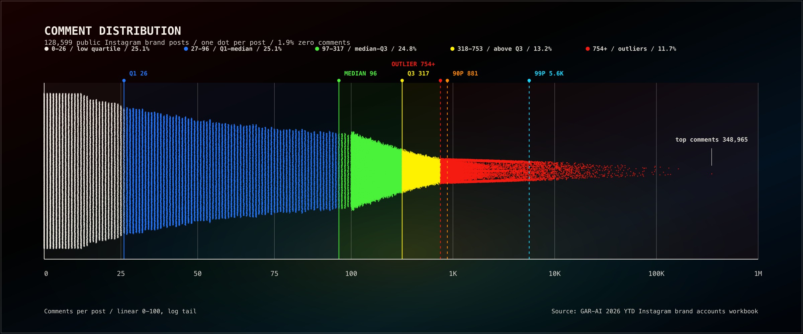Click the yellow Q3 marker dot
The image size is (803, 334).
click(402, 80)
